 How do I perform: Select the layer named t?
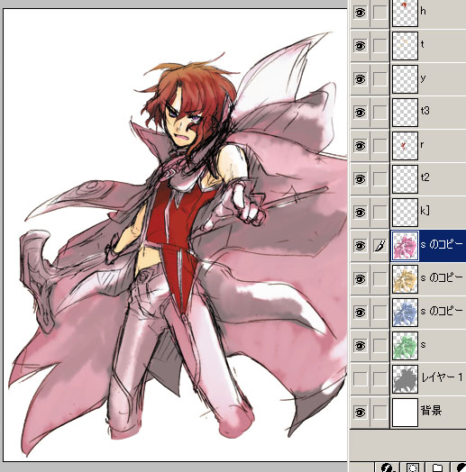point(423,44)
